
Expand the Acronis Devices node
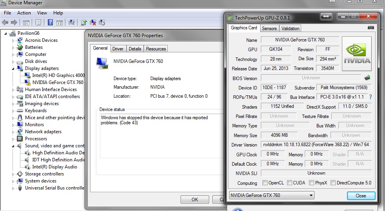(13, 40)
